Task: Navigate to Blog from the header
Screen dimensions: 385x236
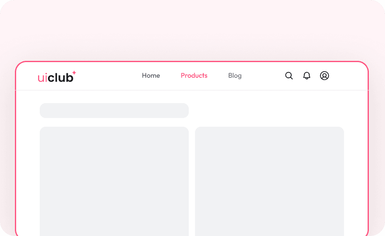Action: coord(235,76)
